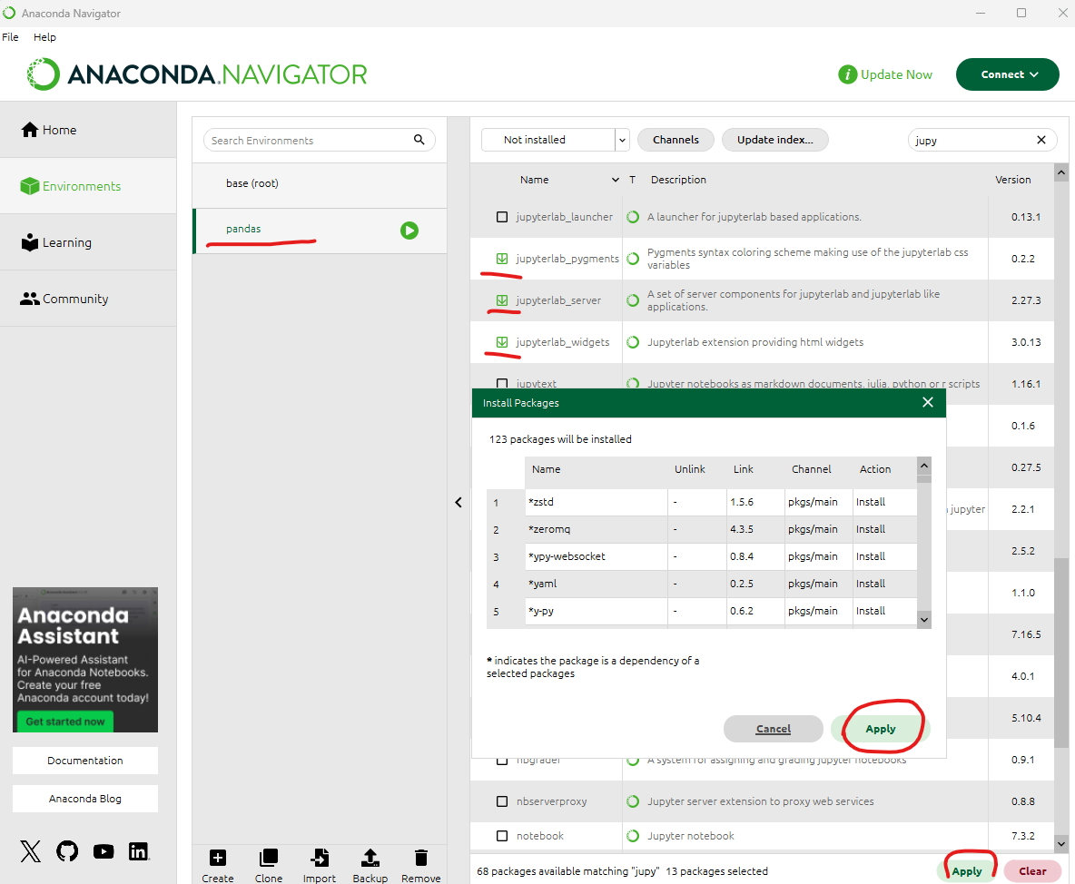1075x884 pixels.
Task: Open the File menu
Action: (x=10, y=37)
